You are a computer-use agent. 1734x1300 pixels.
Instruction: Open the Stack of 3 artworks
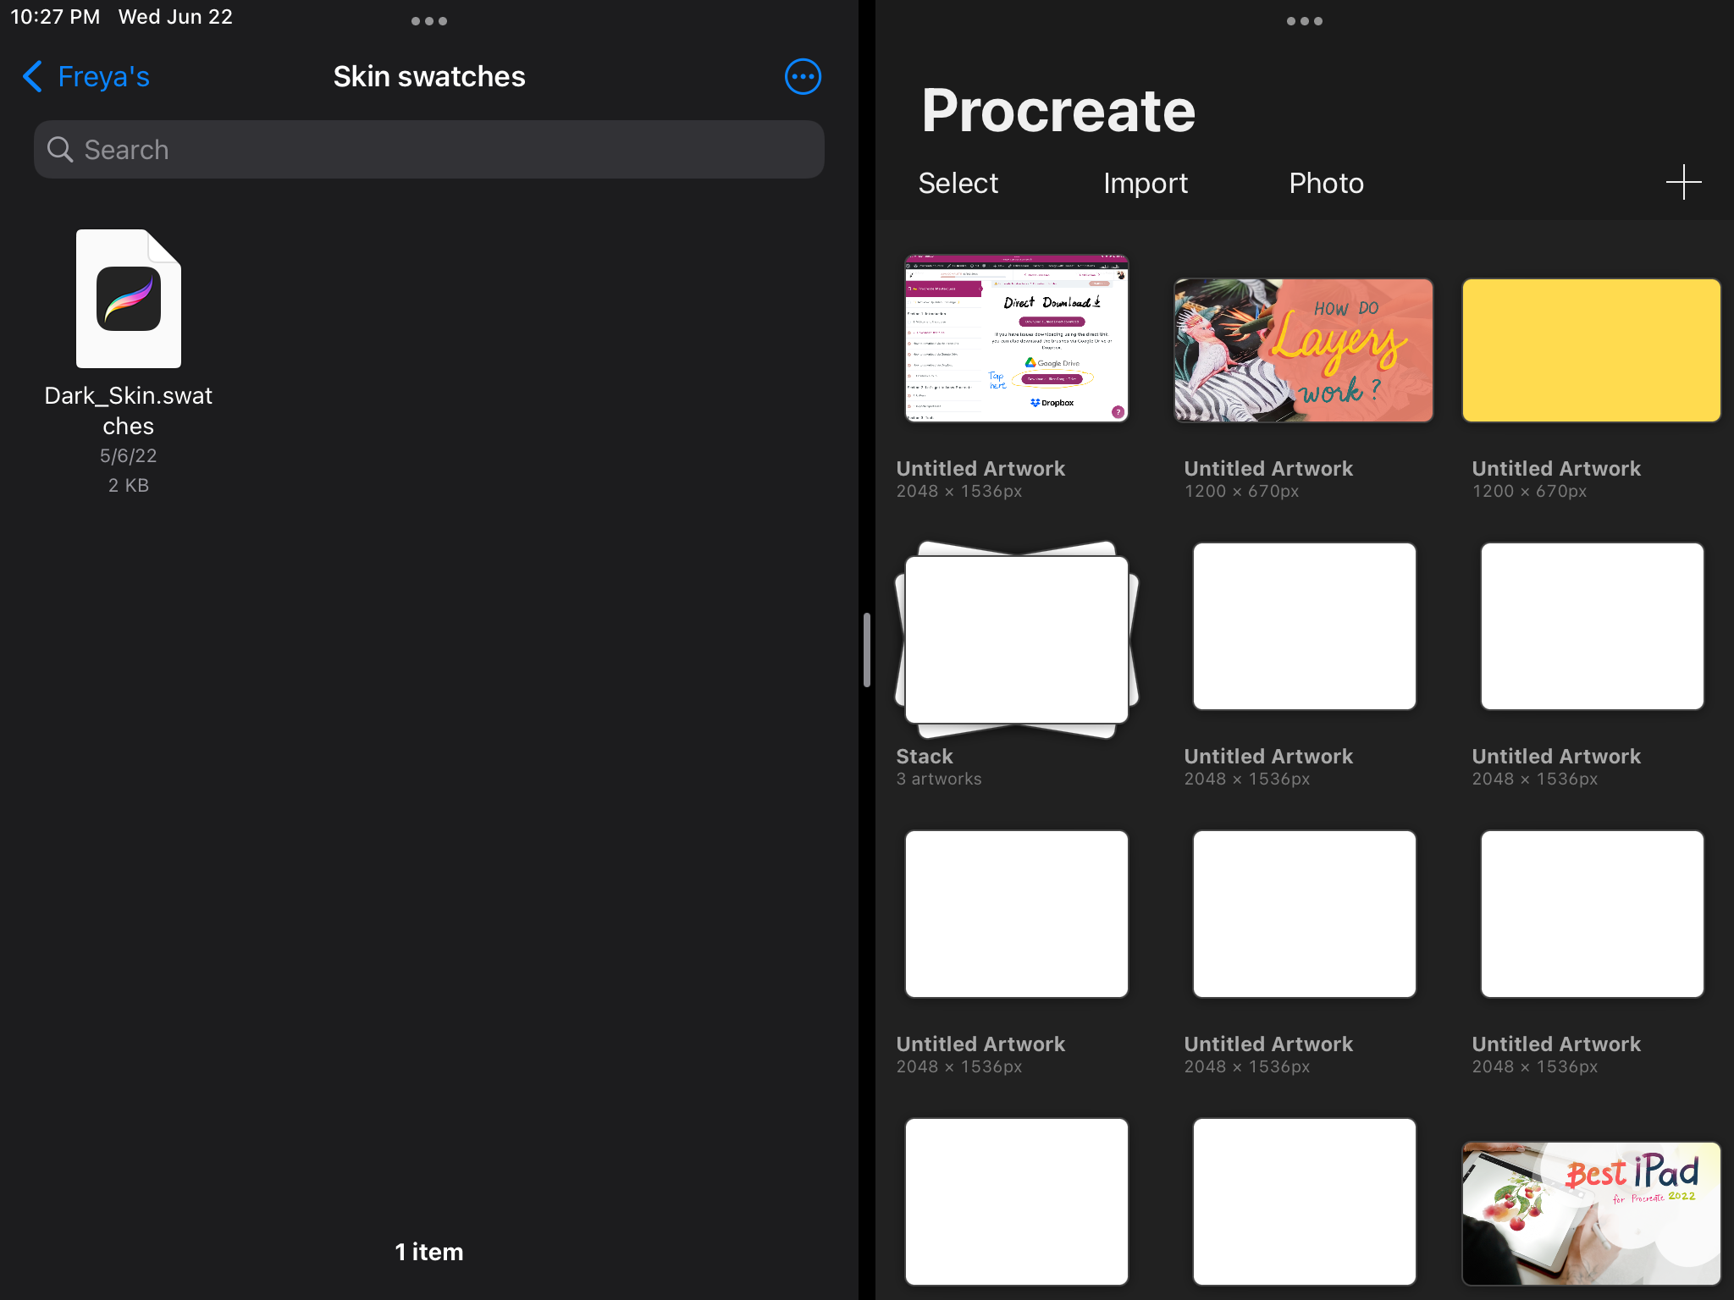coord(1016,640)
